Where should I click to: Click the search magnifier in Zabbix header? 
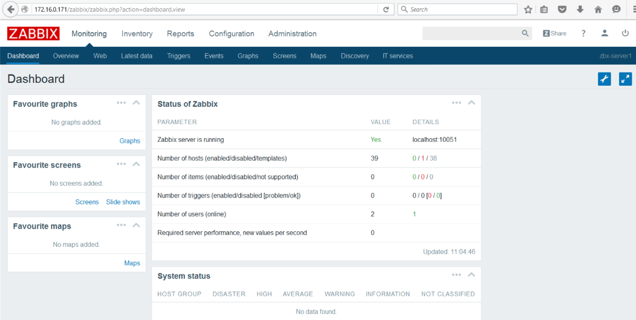pyautogui.click(x=525, y=33)
